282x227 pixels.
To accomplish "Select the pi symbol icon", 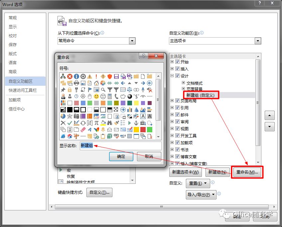I will click(x=96, y=123).
